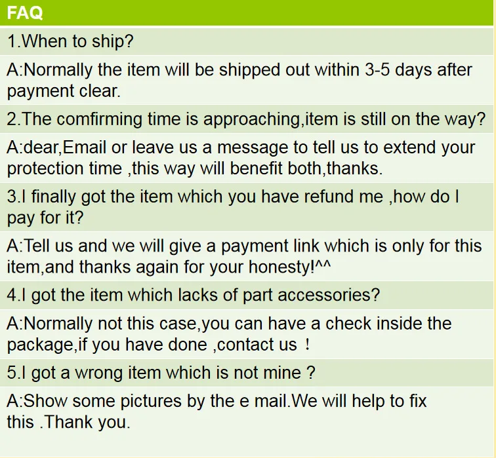This screenshot has height=458, width=496.
Task: Click the word "approaching" in question 2
Action: [252, 121]
